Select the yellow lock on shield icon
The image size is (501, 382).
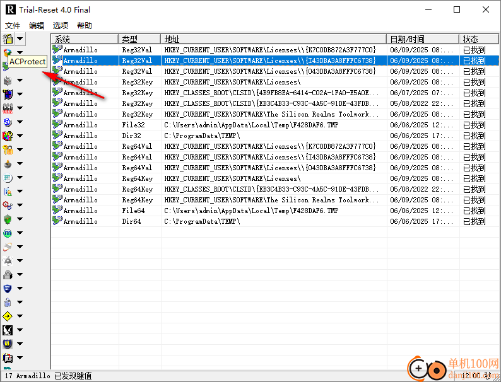[x=8, y=344]
